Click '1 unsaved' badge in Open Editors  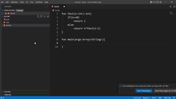pyautogui.click(x=20, y=10)
